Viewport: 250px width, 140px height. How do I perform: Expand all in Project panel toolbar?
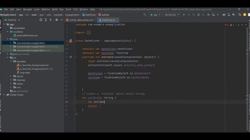pos(46,20)
